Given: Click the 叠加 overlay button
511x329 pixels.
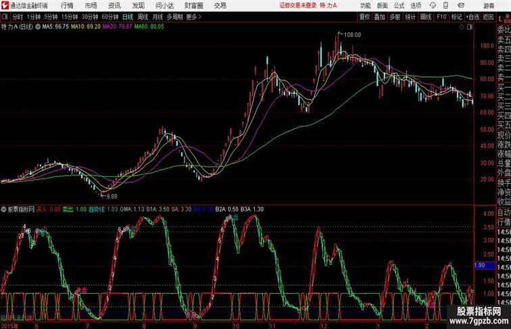Looking at the screenshot, I should [x=380, y=17].
